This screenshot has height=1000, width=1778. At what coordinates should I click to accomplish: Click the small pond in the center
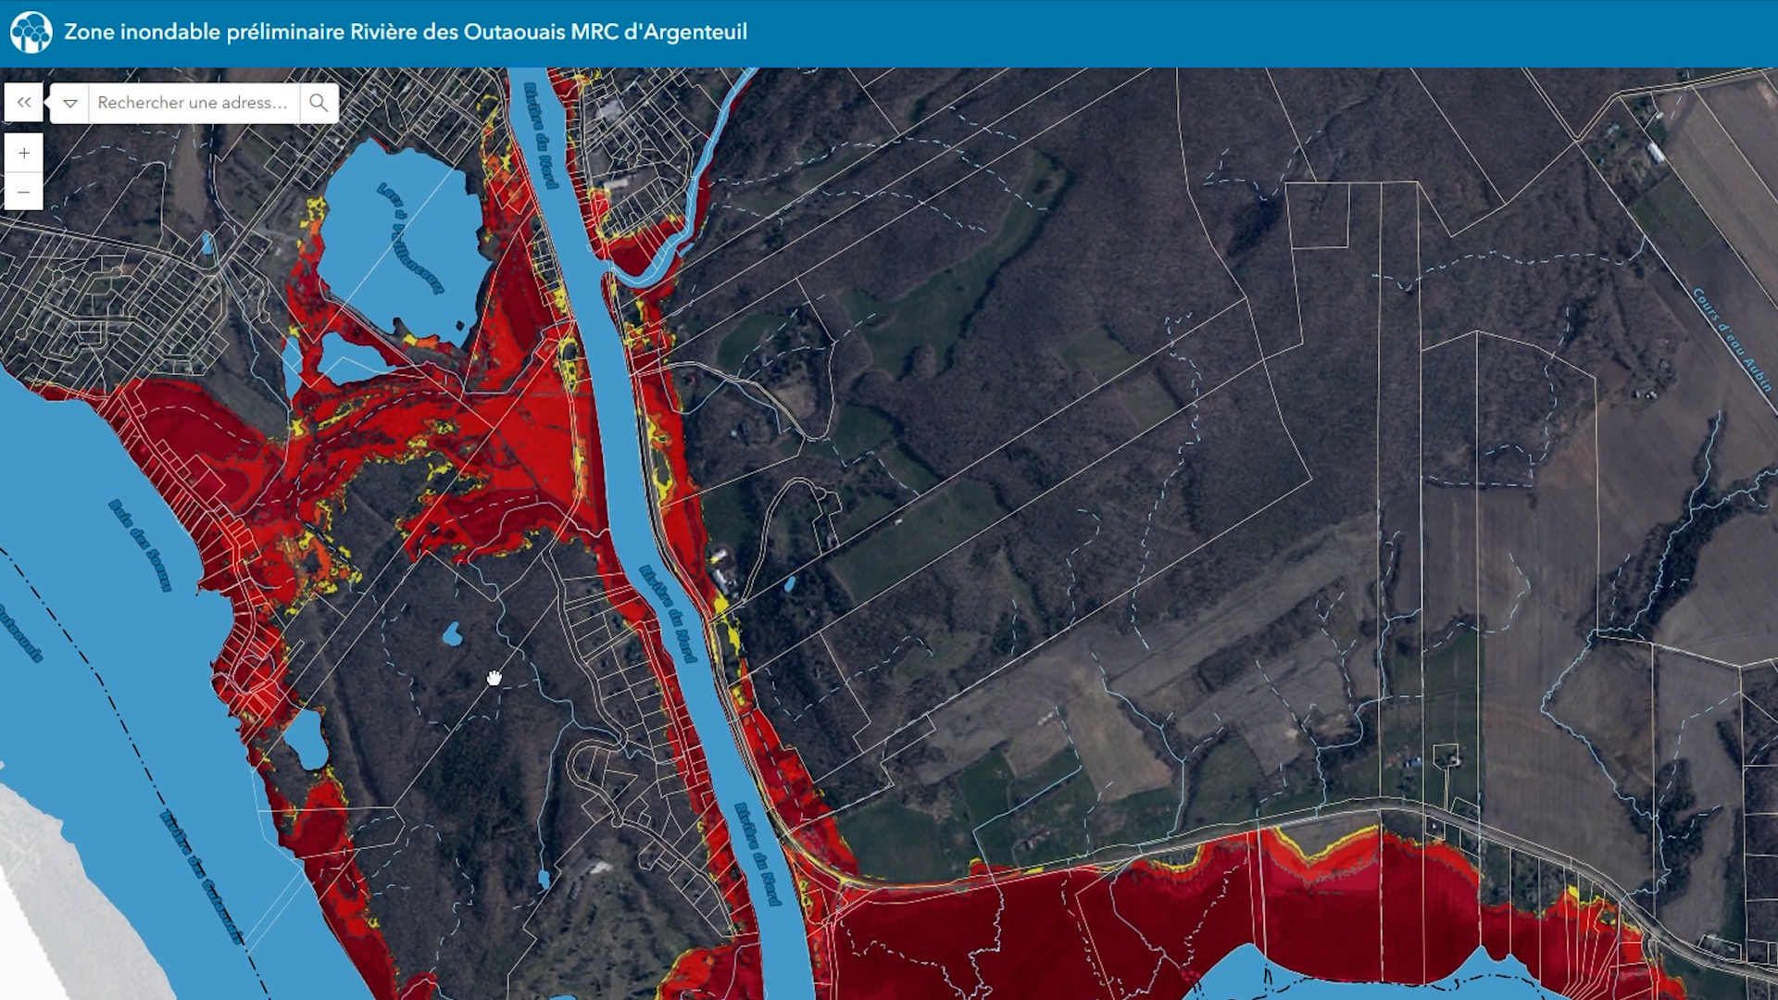point(453,637)
